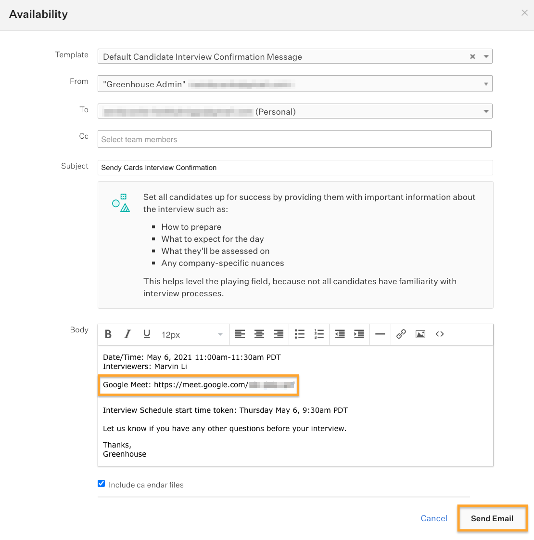Image resolution: width=534 pixels, height=540 pixels.
Task: Send the interview confirmation email
Action: pyautogui.click(x=492, y=518)
